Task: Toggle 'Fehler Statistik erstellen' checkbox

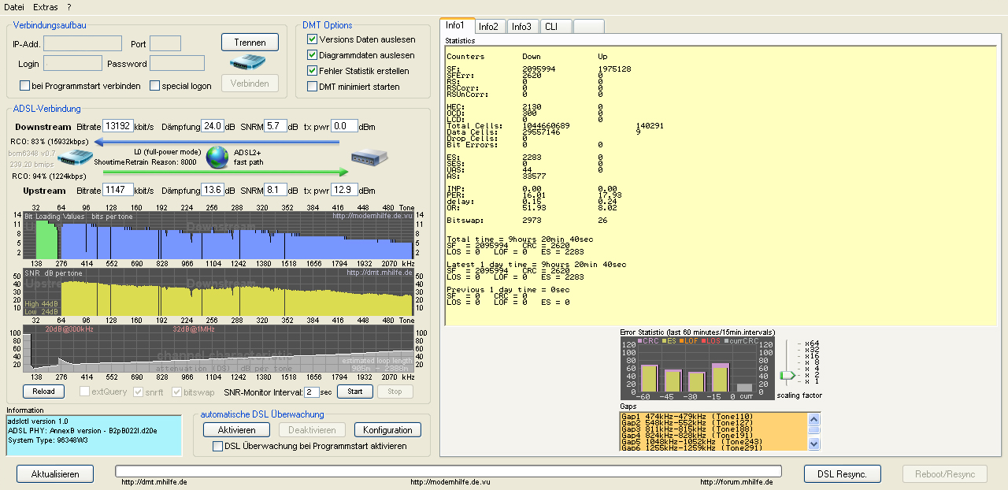Action: click(x=312, y=71)
